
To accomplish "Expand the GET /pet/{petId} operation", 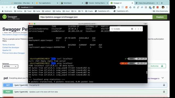I will [85, 85].
